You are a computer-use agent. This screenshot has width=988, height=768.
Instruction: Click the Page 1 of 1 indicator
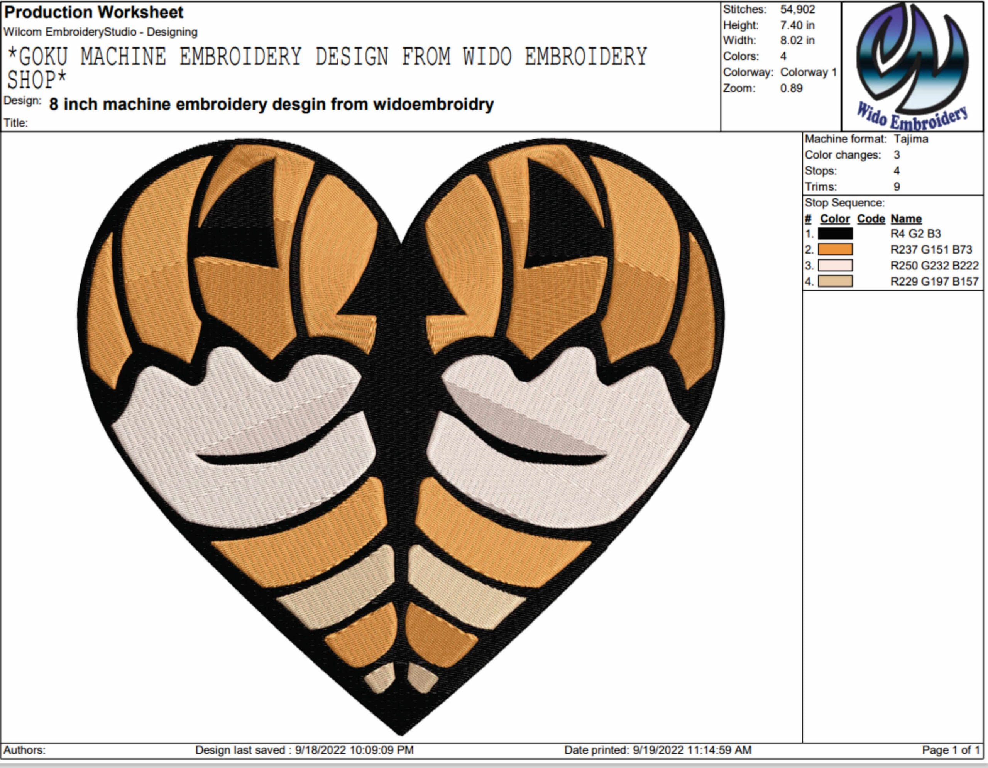(x=951, y=750)
